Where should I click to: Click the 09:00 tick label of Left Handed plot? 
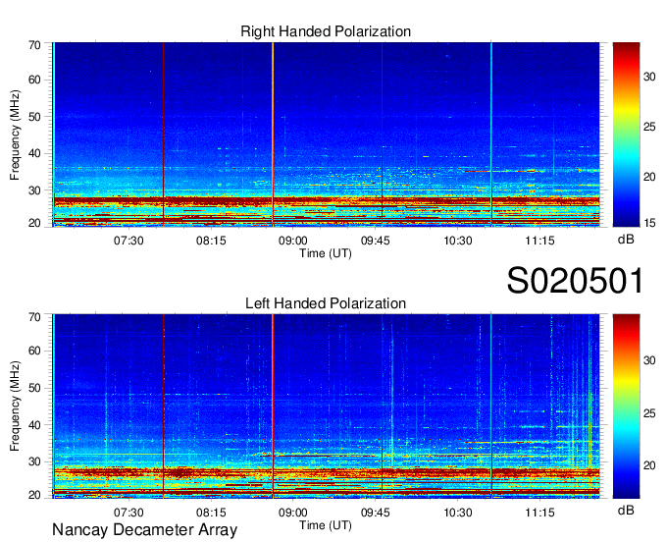[293, 513]
